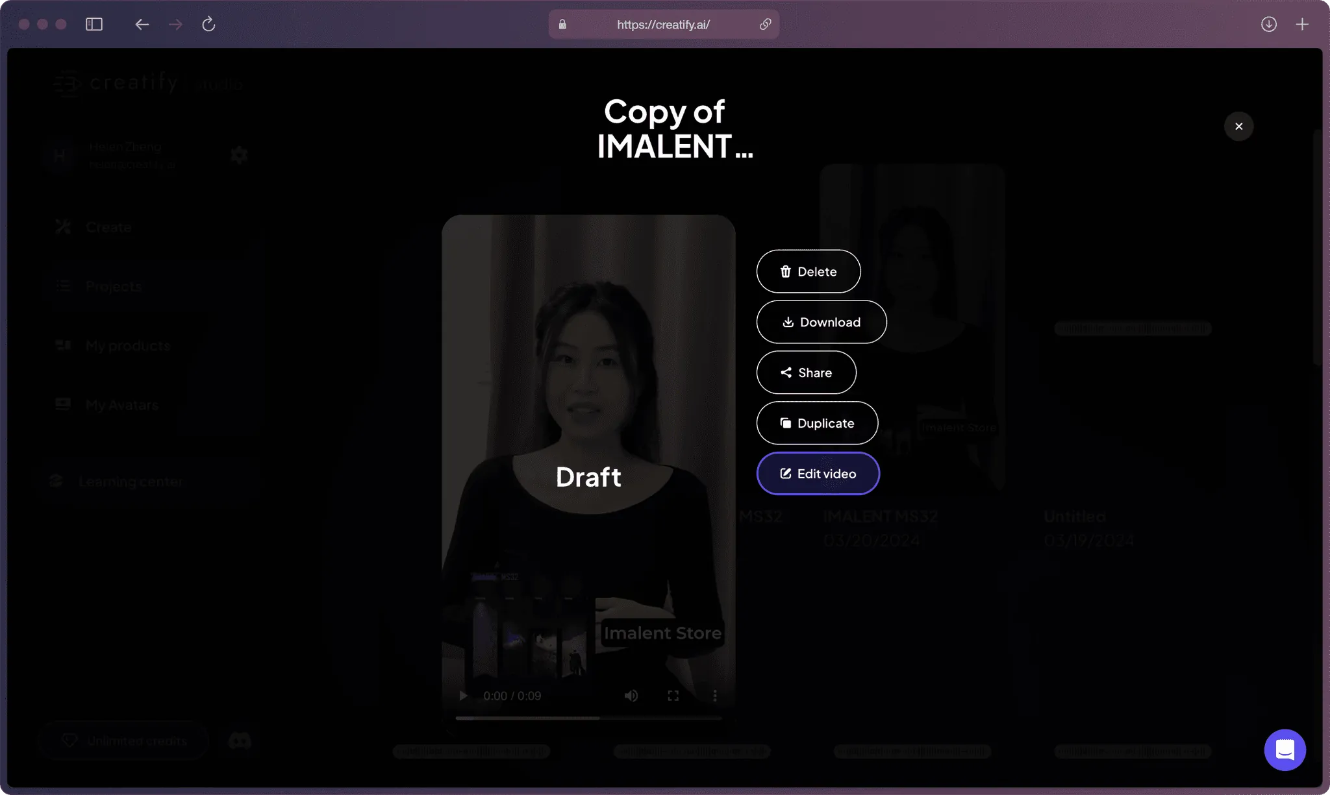Play the draft video
Viewport: 1330px width, 795px height.
click(463, 696)
